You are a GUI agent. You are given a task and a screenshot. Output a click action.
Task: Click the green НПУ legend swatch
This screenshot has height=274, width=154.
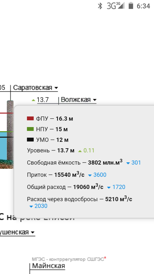pyautogui.click(x=30, y=129)
